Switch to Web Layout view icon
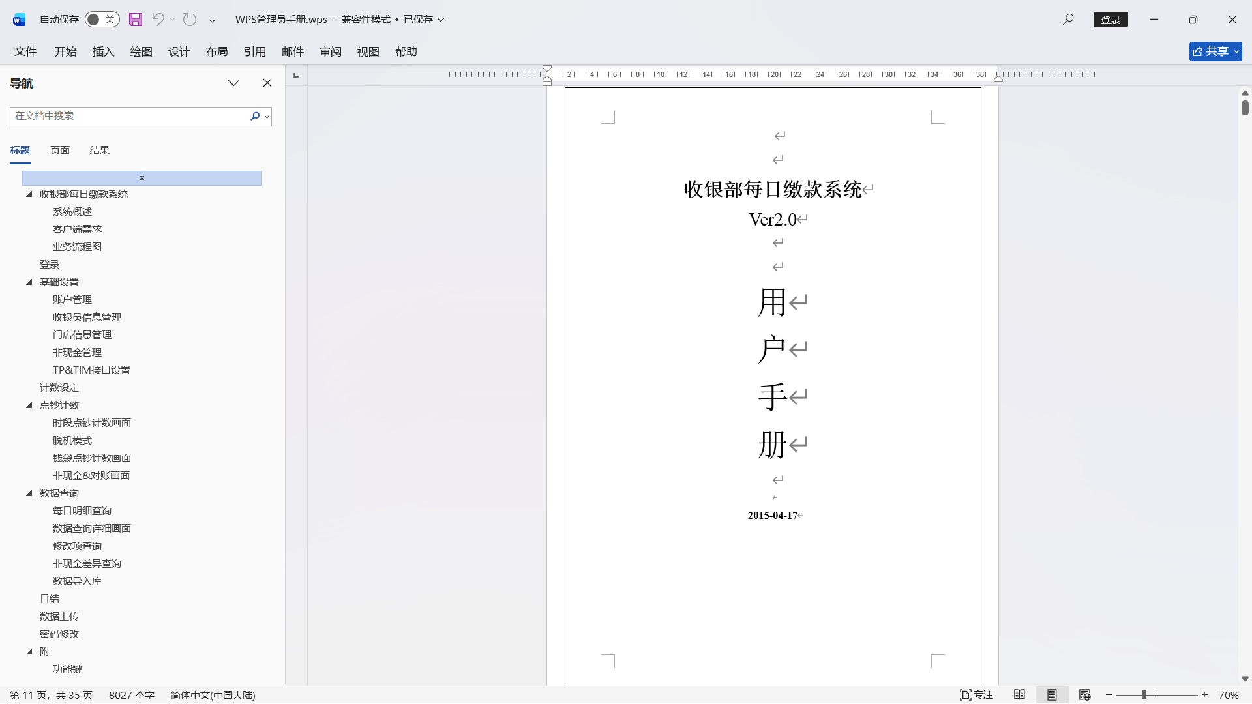 click(x=1084, y=695)
